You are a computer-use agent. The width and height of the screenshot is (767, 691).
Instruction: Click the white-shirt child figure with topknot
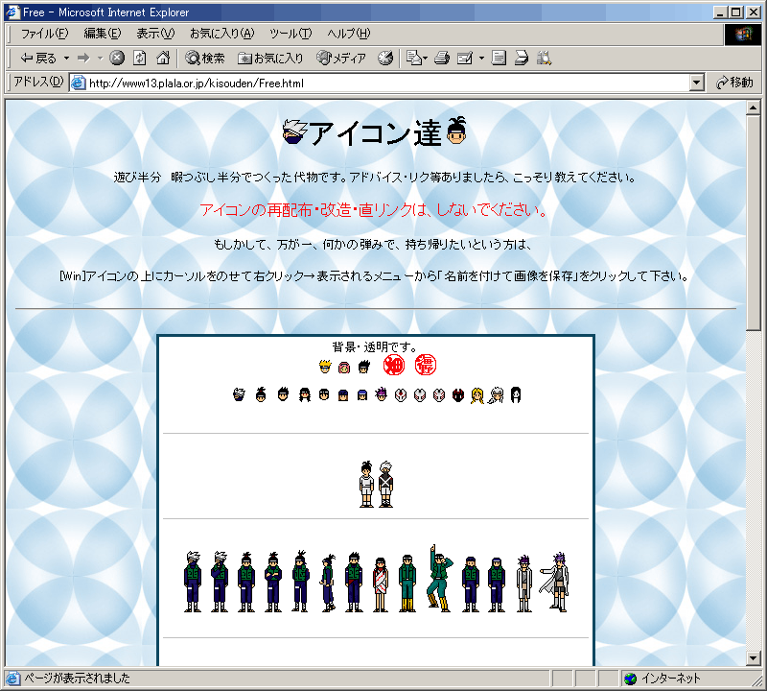coord(366,484)
